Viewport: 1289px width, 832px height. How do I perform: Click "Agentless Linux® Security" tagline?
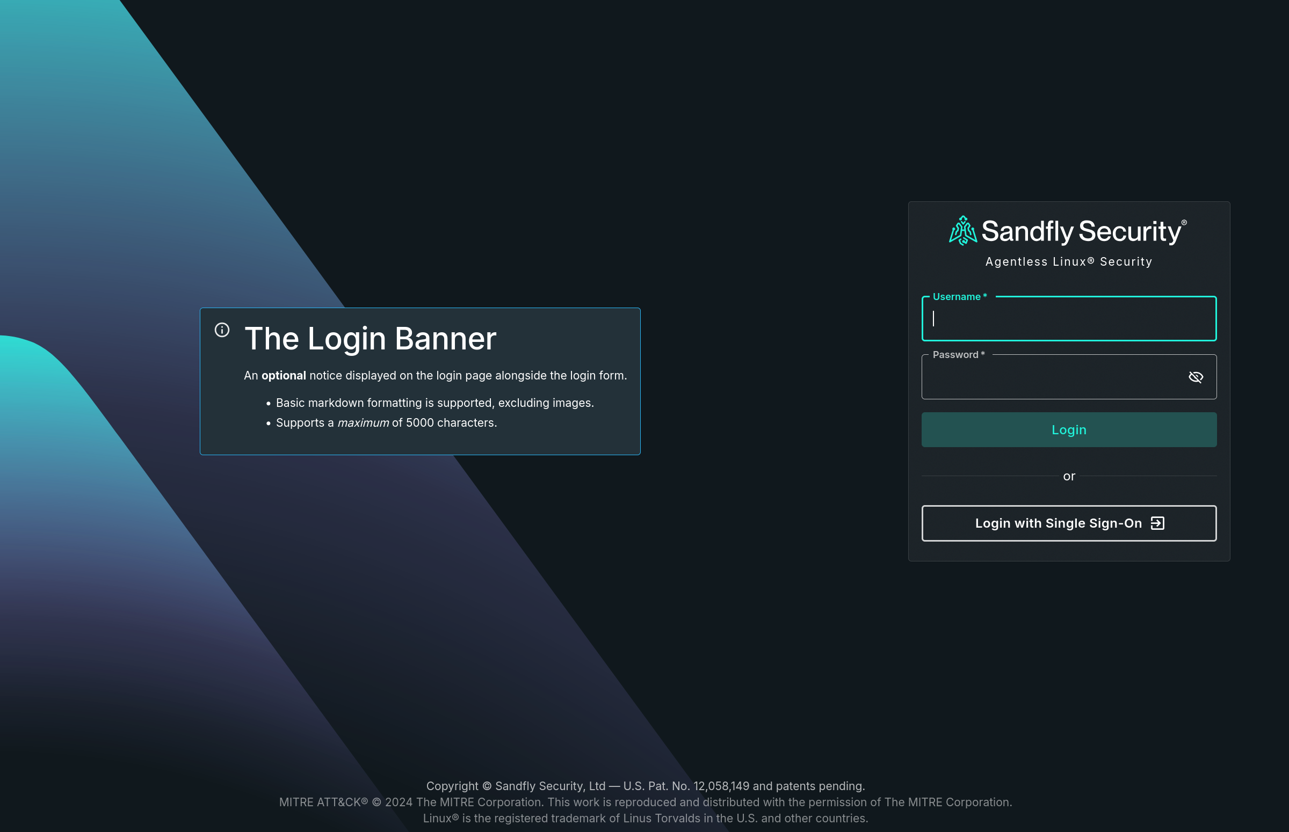tap(1068, 262)
